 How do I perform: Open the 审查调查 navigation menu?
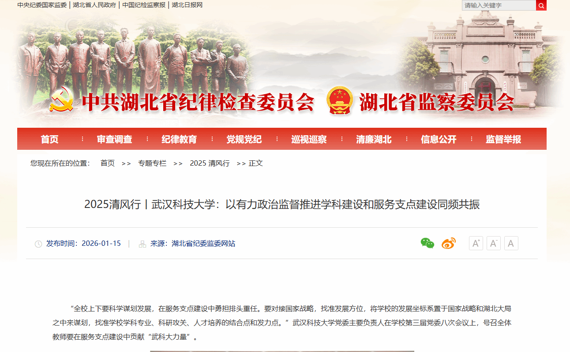pos(115,139)
